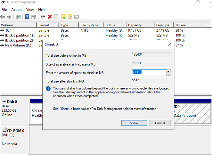Close the Shrink D: dialog with X
Viewport: 212px width, 155px height.
point(170,44)
